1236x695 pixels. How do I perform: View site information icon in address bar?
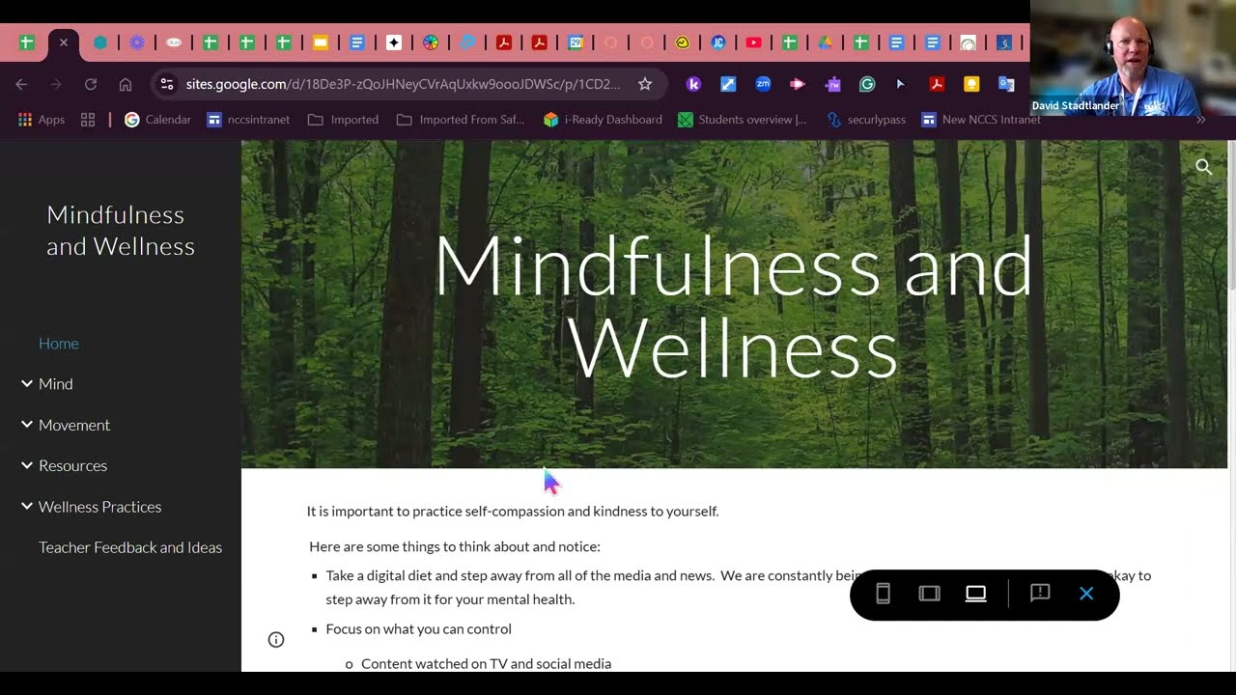point(167,84)
